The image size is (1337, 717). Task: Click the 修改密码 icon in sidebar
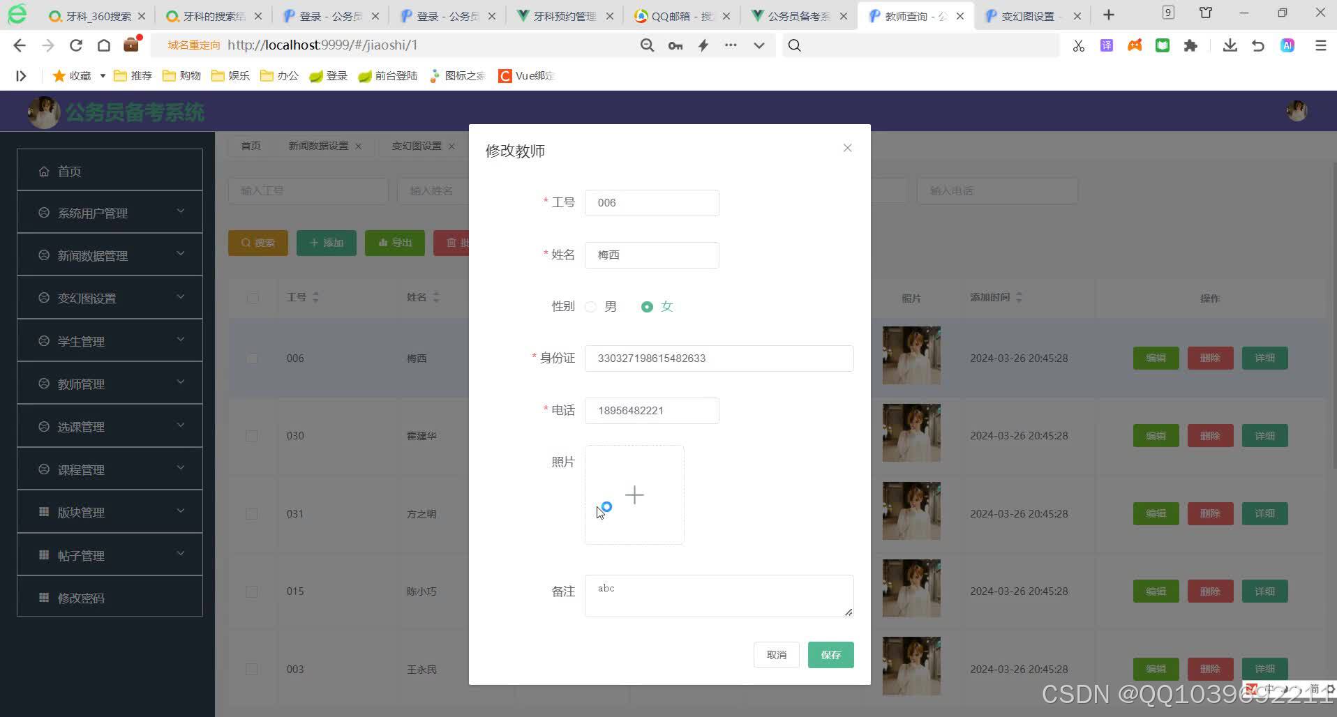(43, 598)
